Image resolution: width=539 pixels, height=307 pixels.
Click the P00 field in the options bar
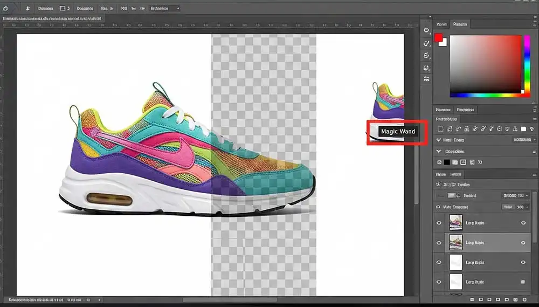[123, 8]
